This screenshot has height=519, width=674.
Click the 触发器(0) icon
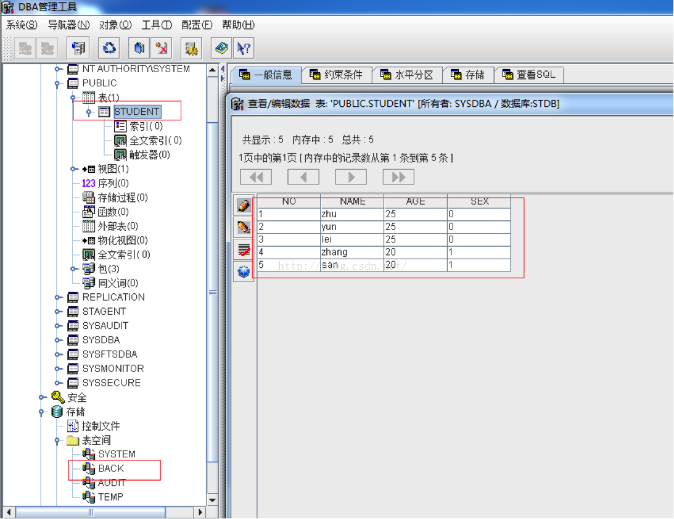(120, 154)
